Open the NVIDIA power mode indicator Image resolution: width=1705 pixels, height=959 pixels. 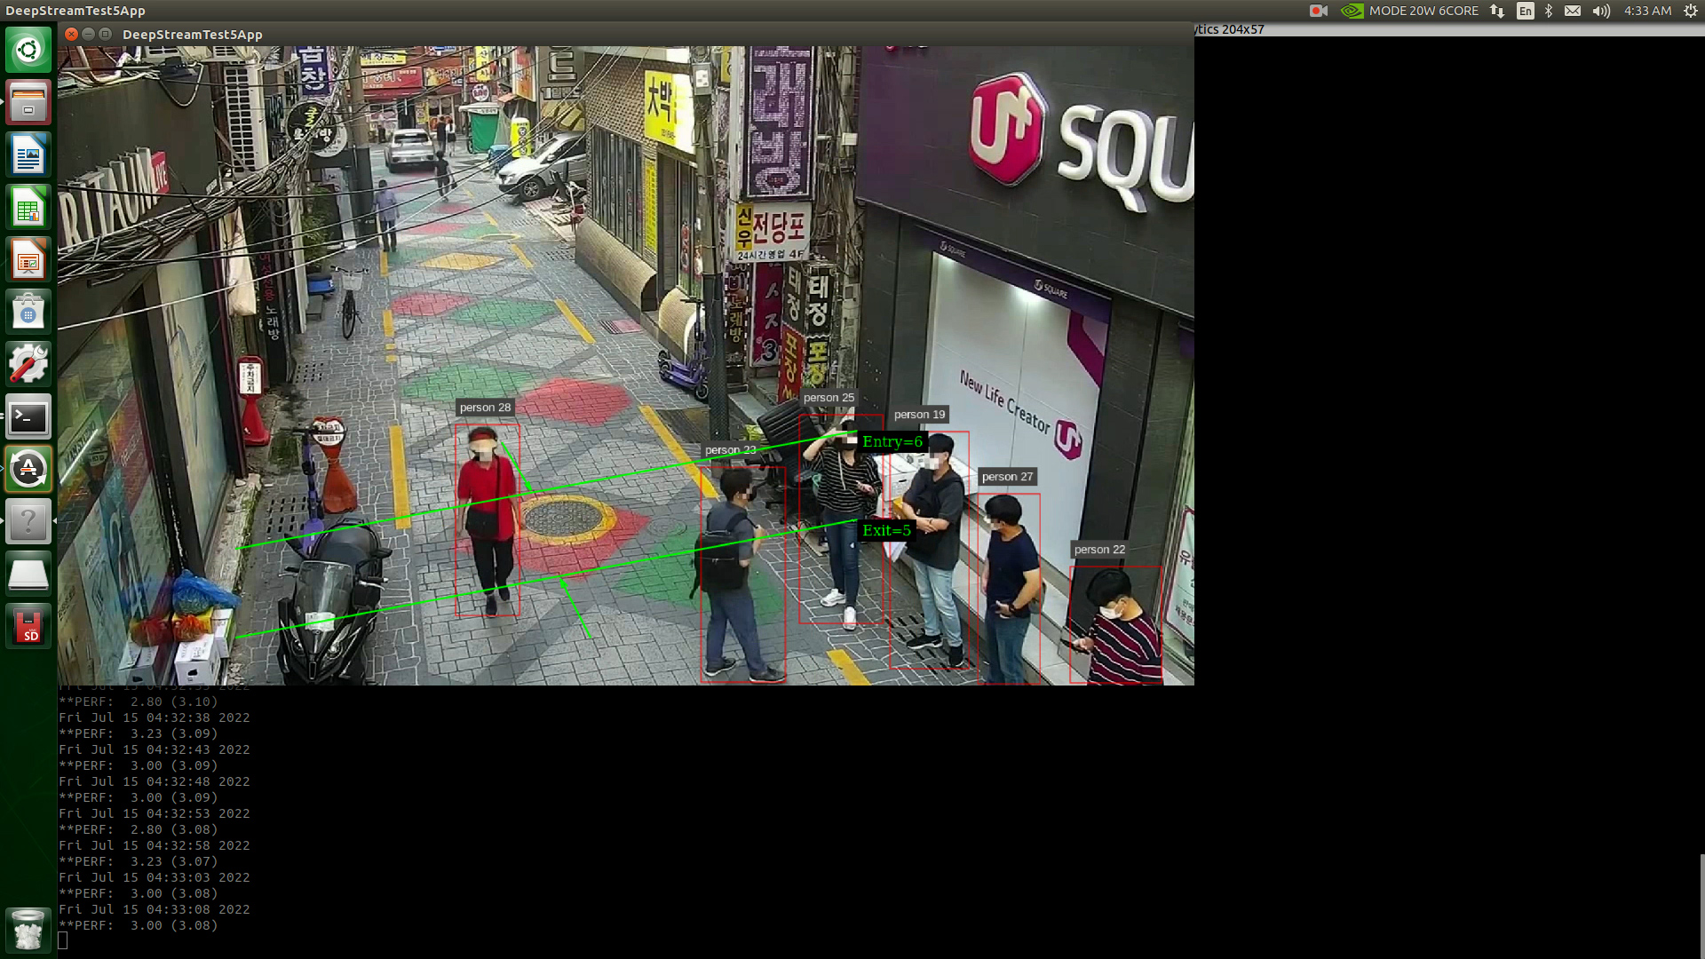click(x=1352, y=11)
